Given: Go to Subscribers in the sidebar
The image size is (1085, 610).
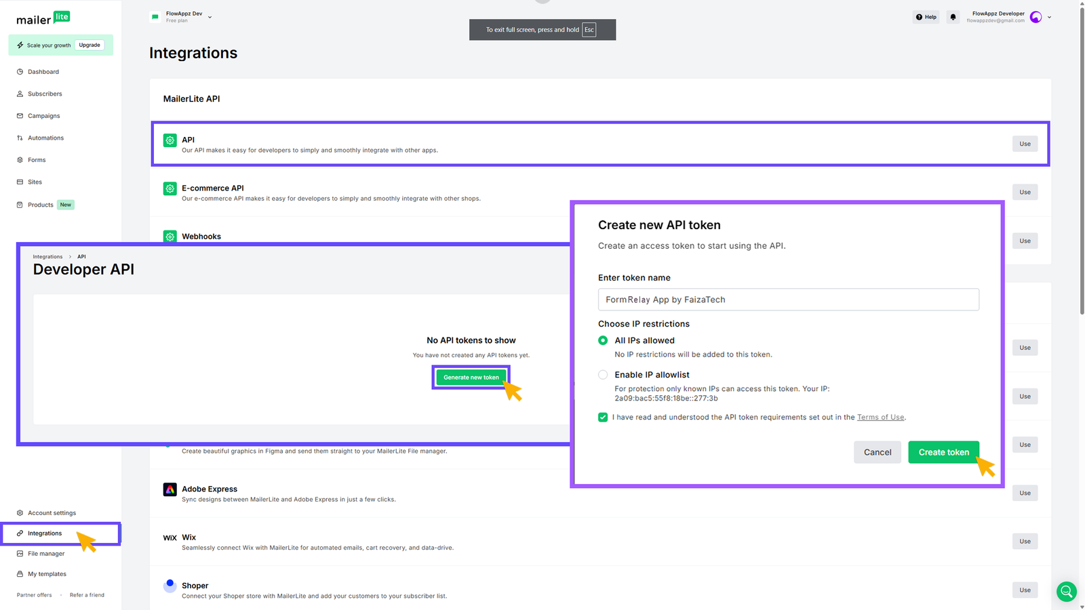Looking at the screenshot, I should pyautogui.click(x=45, y=94).
